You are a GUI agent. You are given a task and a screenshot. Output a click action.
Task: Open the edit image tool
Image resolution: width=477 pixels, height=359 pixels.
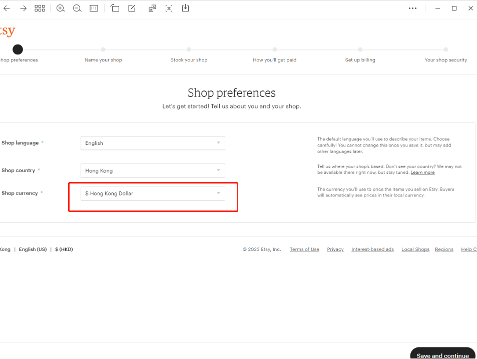coord(132,8)
